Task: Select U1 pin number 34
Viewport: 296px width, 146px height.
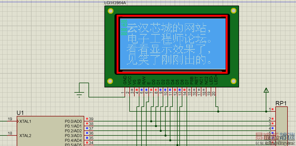Action: [91, 143]
